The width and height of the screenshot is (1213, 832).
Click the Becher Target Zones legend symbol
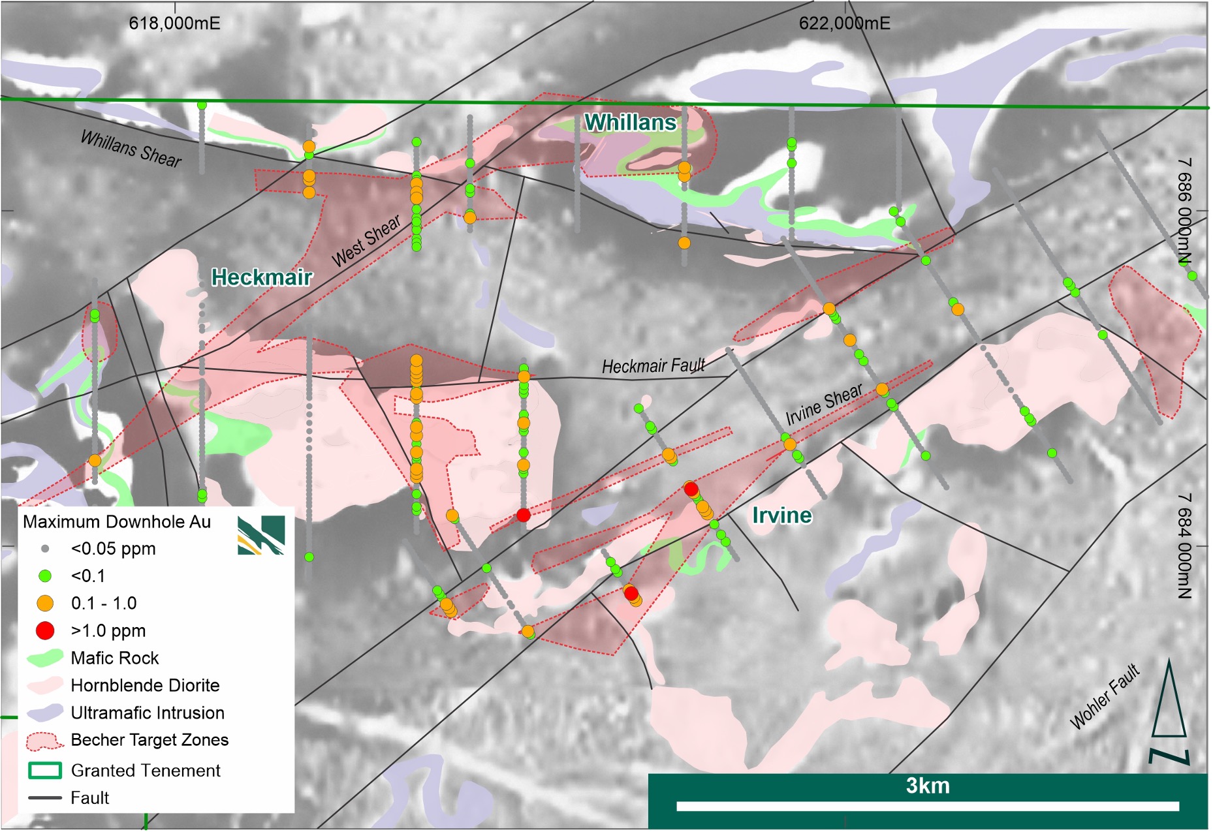tap(45, 741)
